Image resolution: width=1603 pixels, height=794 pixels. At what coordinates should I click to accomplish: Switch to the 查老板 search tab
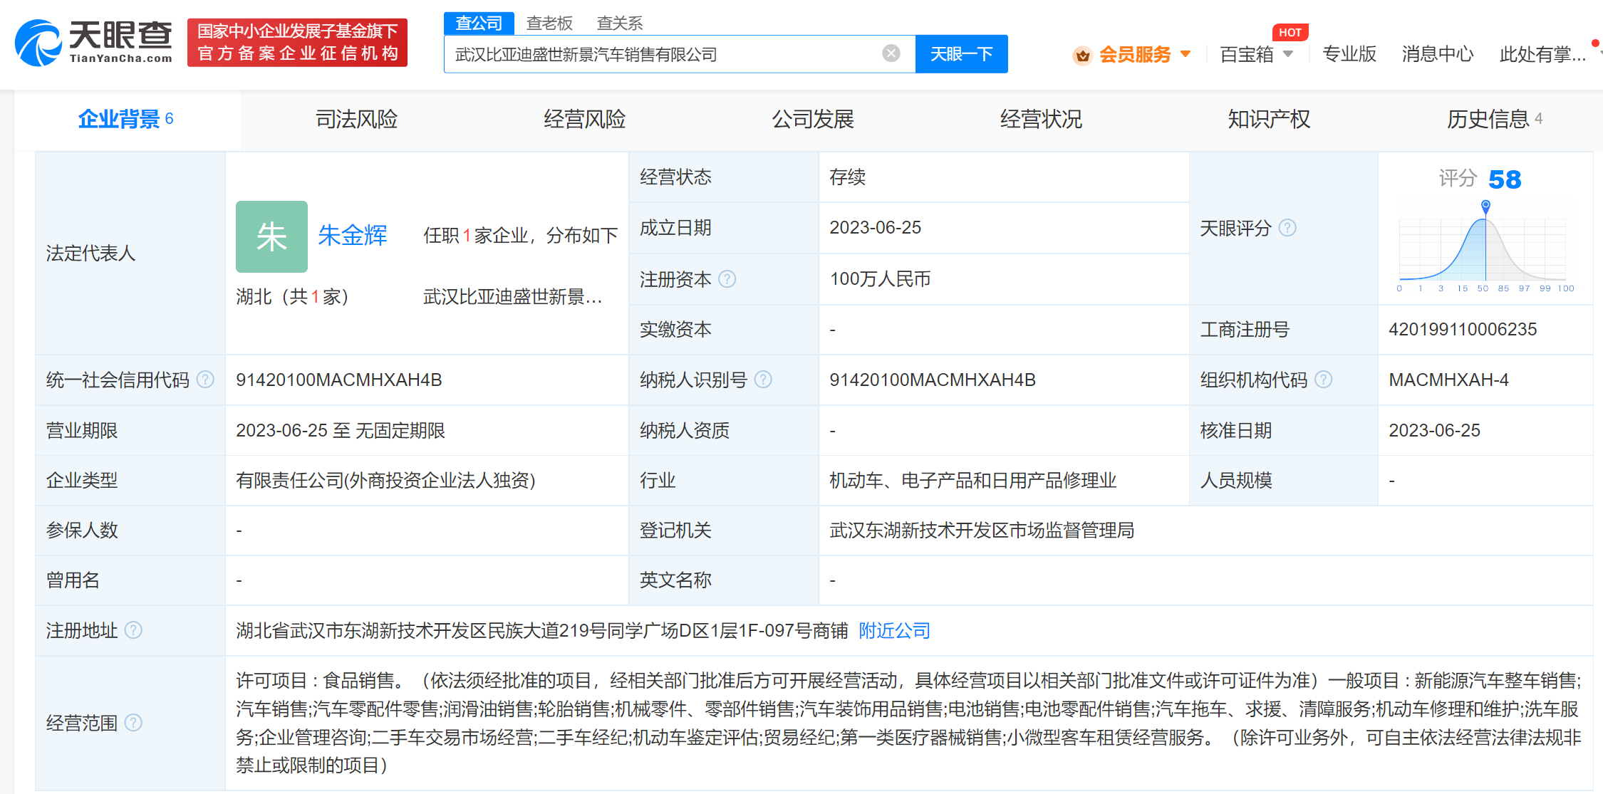click(x=549, y=23)
